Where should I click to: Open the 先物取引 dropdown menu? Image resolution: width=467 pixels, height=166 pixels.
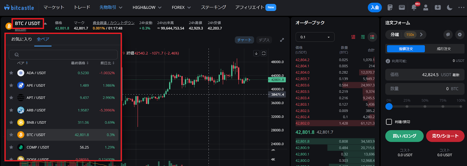click(x=111, y=7)
